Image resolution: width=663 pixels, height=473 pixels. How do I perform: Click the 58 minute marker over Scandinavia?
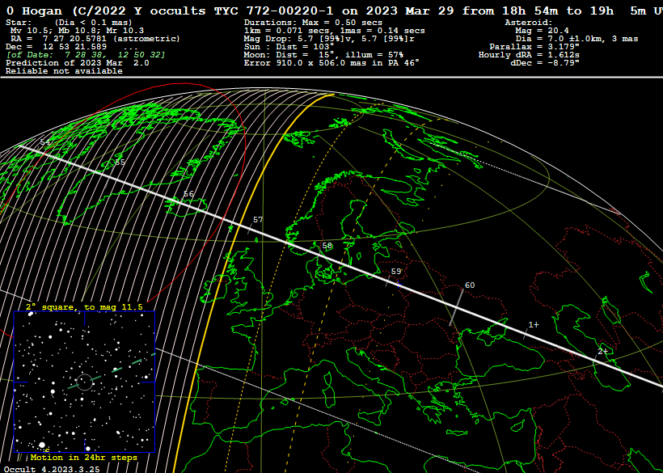tap(327, 246)
